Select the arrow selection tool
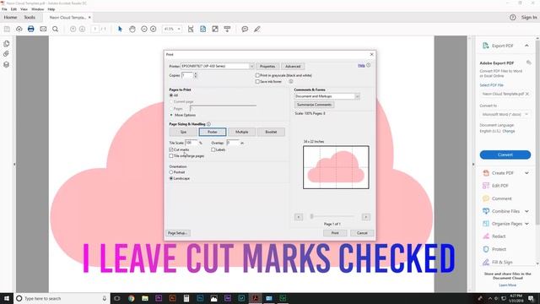Image resolution: width=540 pixels, height=304 pixels. tap(120, 30)
